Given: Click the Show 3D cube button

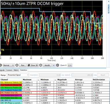Looking at the screenshot, I should tap(33, 65).
